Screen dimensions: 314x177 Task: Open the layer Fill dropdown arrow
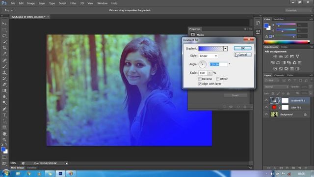(311, 93)
